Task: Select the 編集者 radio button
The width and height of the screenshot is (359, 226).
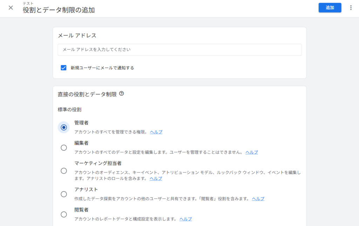Action: [x=64, y=148]
